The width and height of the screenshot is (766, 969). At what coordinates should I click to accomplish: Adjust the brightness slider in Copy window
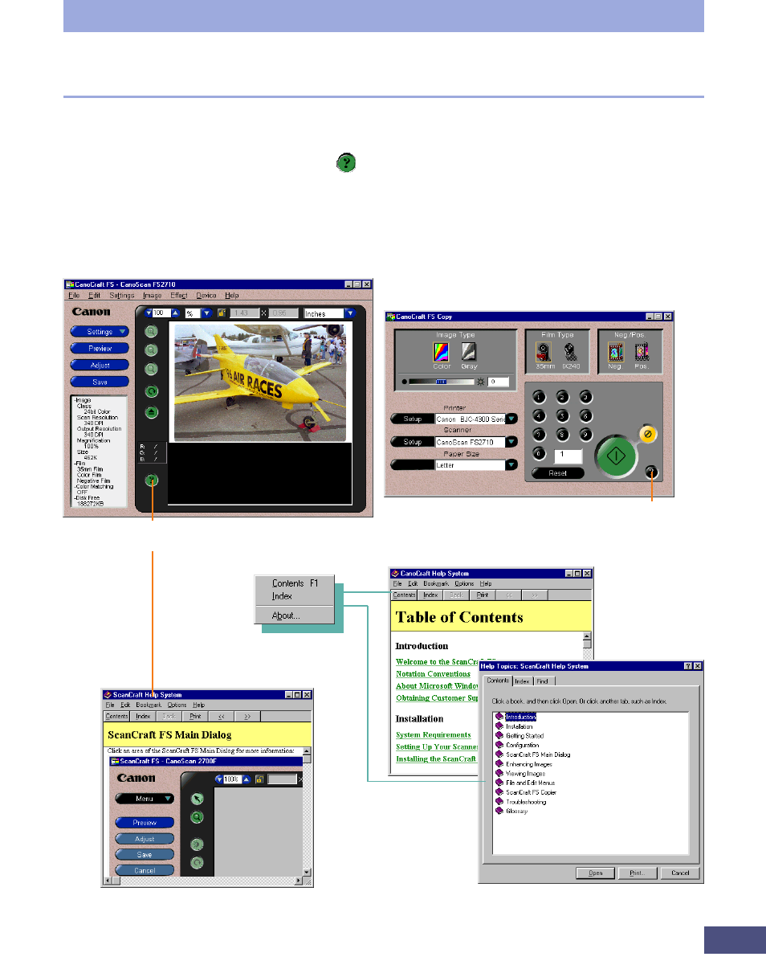click(441, 382)
